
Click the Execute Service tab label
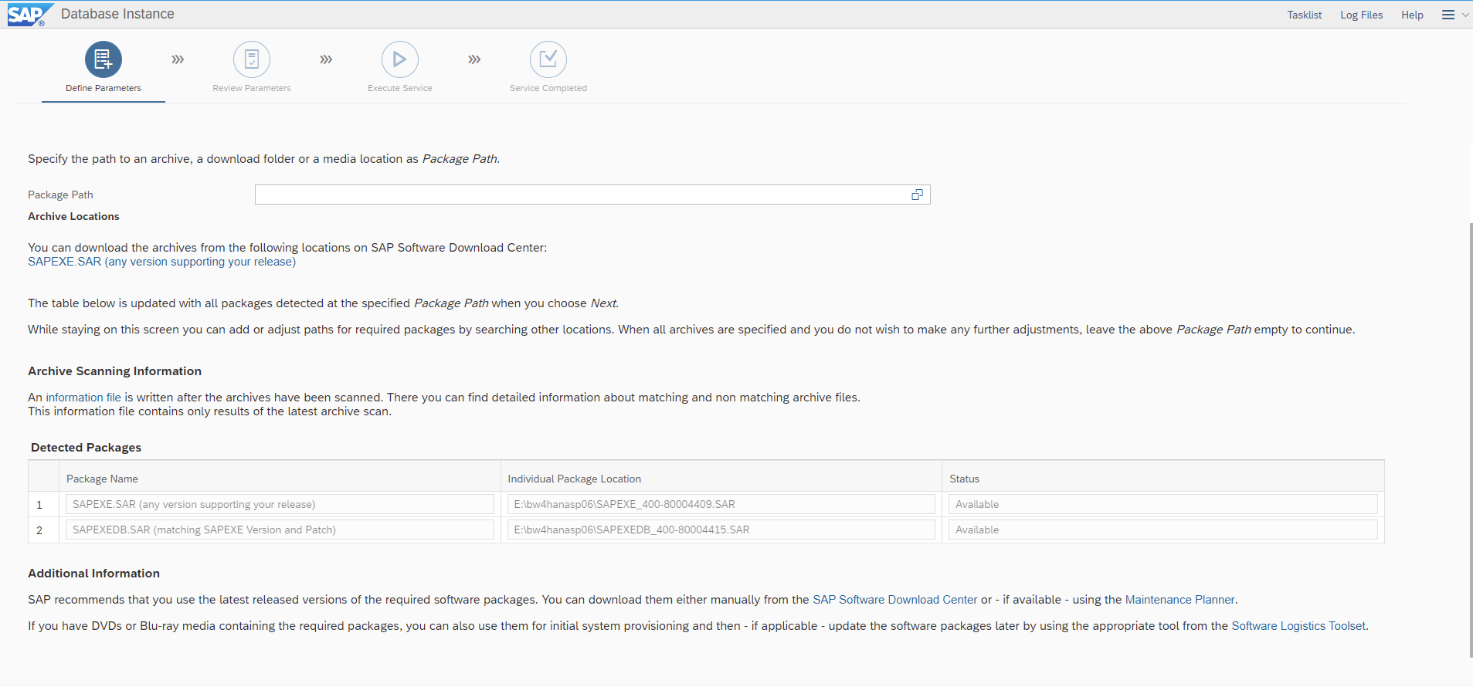point(400,88)
